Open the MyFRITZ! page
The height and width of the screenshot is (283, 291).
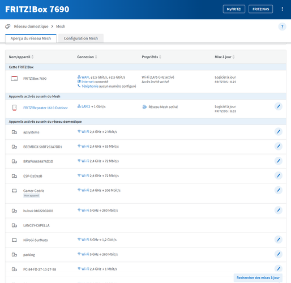tap(234, 9)
